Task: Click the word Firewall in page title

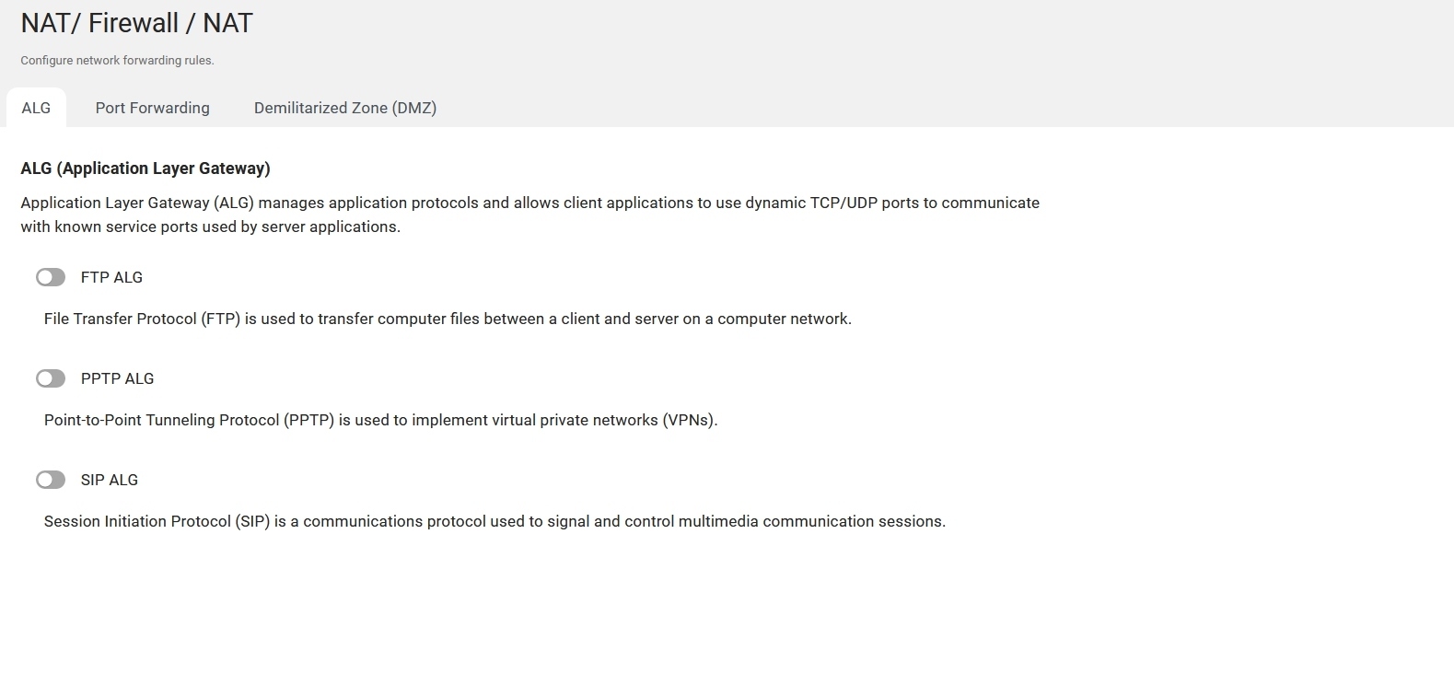Action: (x=134, y=23)
